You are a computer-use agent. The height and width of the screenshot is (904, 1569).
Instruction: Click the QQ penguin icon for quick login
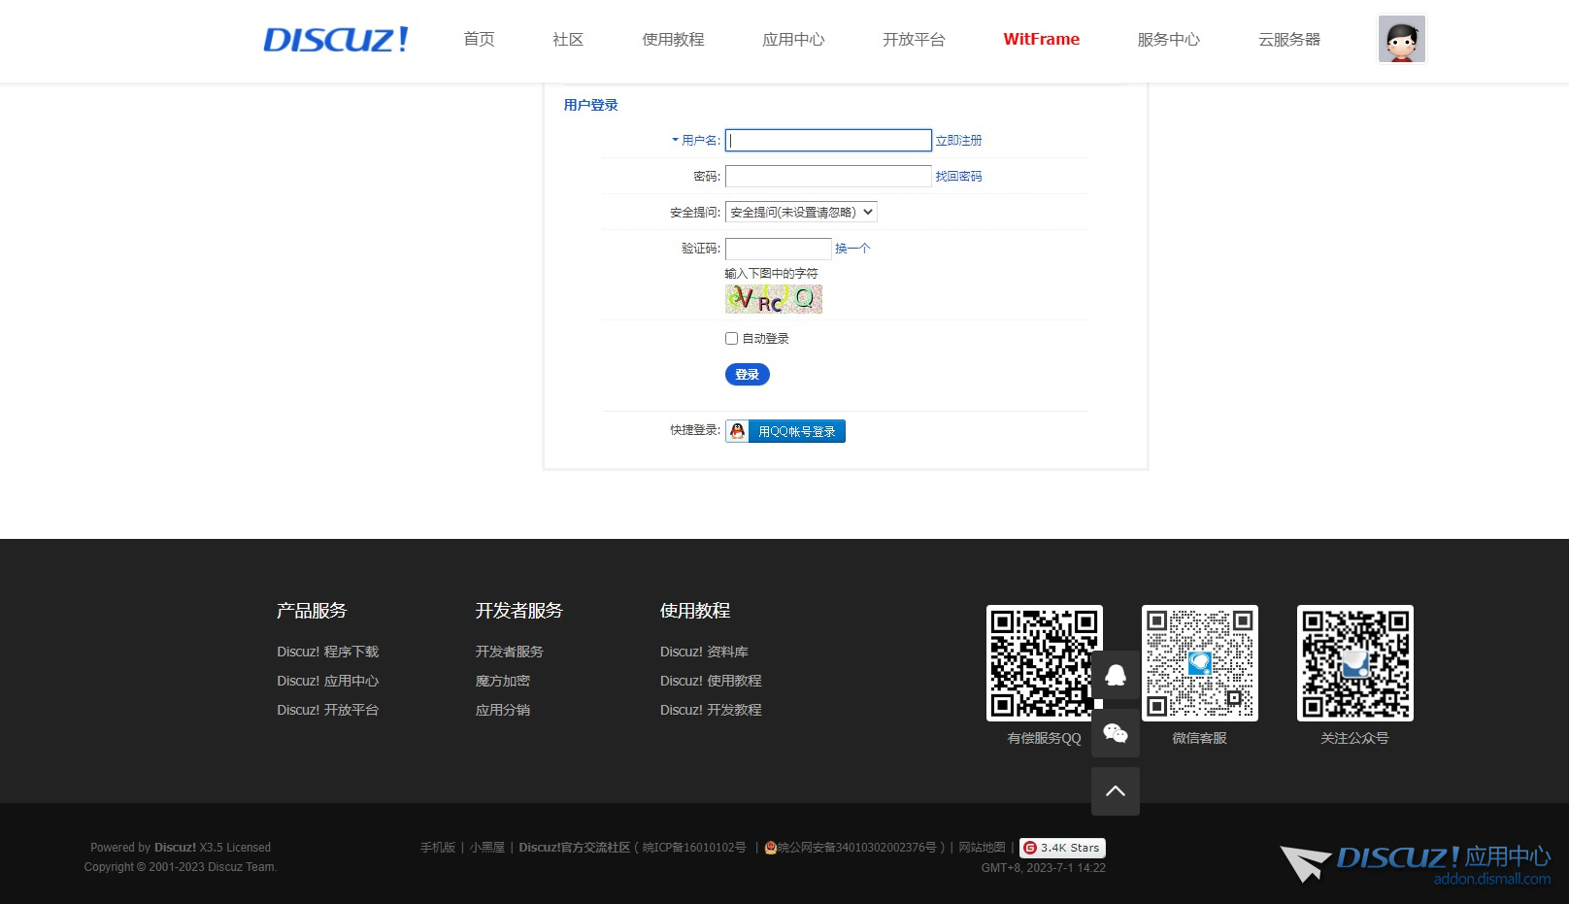pyautogui.click(x=737, y=430)
